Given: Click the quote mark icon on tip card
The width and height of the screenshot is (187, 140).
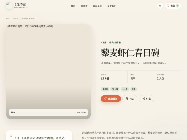Looking at the screenshot, I should tap(11, 136).
